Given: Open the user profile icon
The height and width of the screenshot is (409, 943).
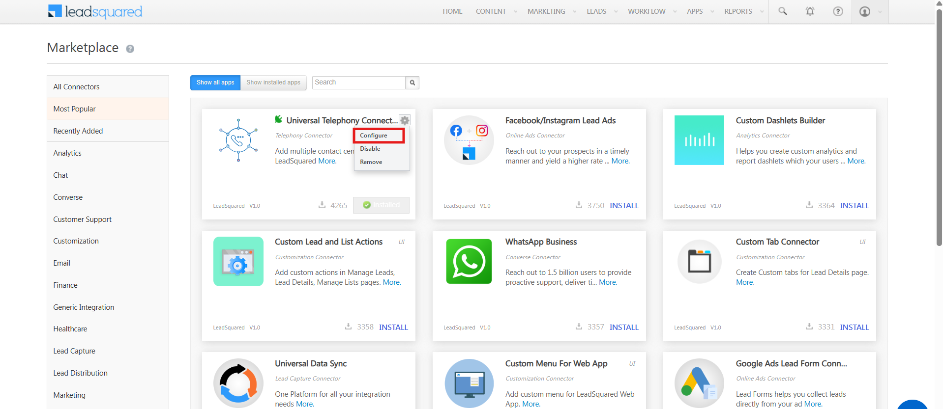Looking at the screenshot, I should [x=865, y=11].
